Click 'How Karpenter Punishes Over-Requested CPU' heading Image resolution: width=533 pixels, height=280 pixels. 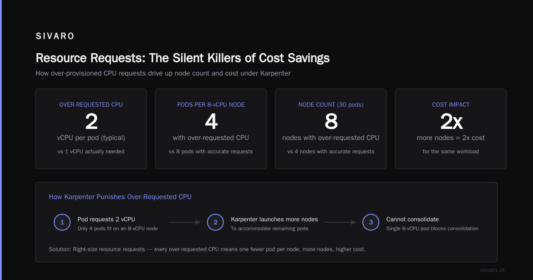pos(120,197)
